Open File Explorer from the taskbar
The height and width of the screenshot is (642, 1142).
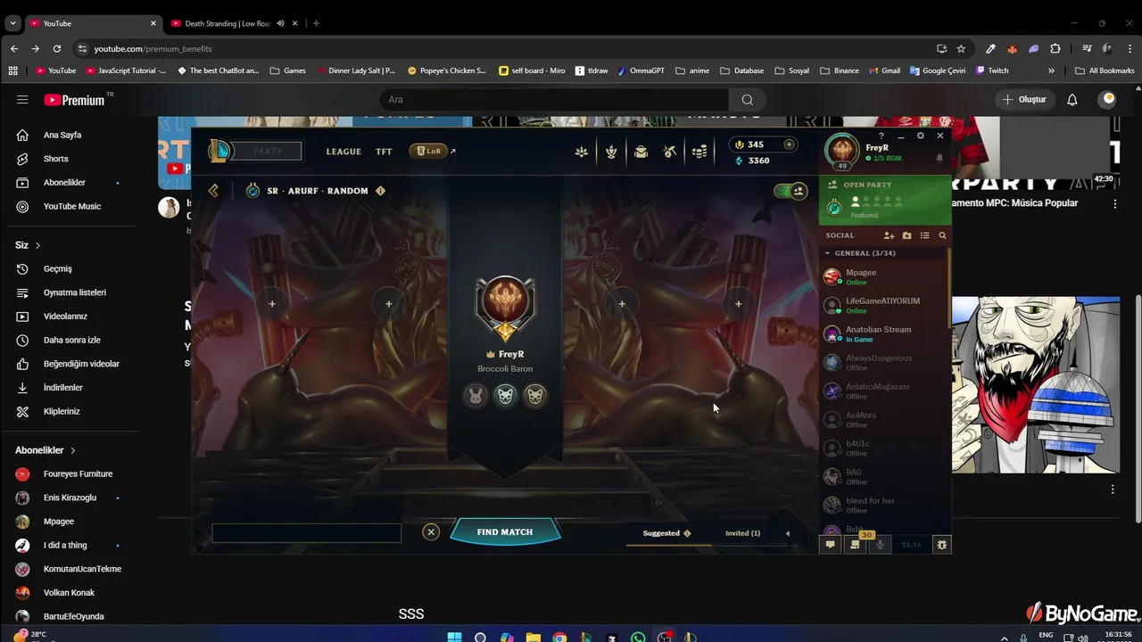pyautogui.click(x=533, y=637)
